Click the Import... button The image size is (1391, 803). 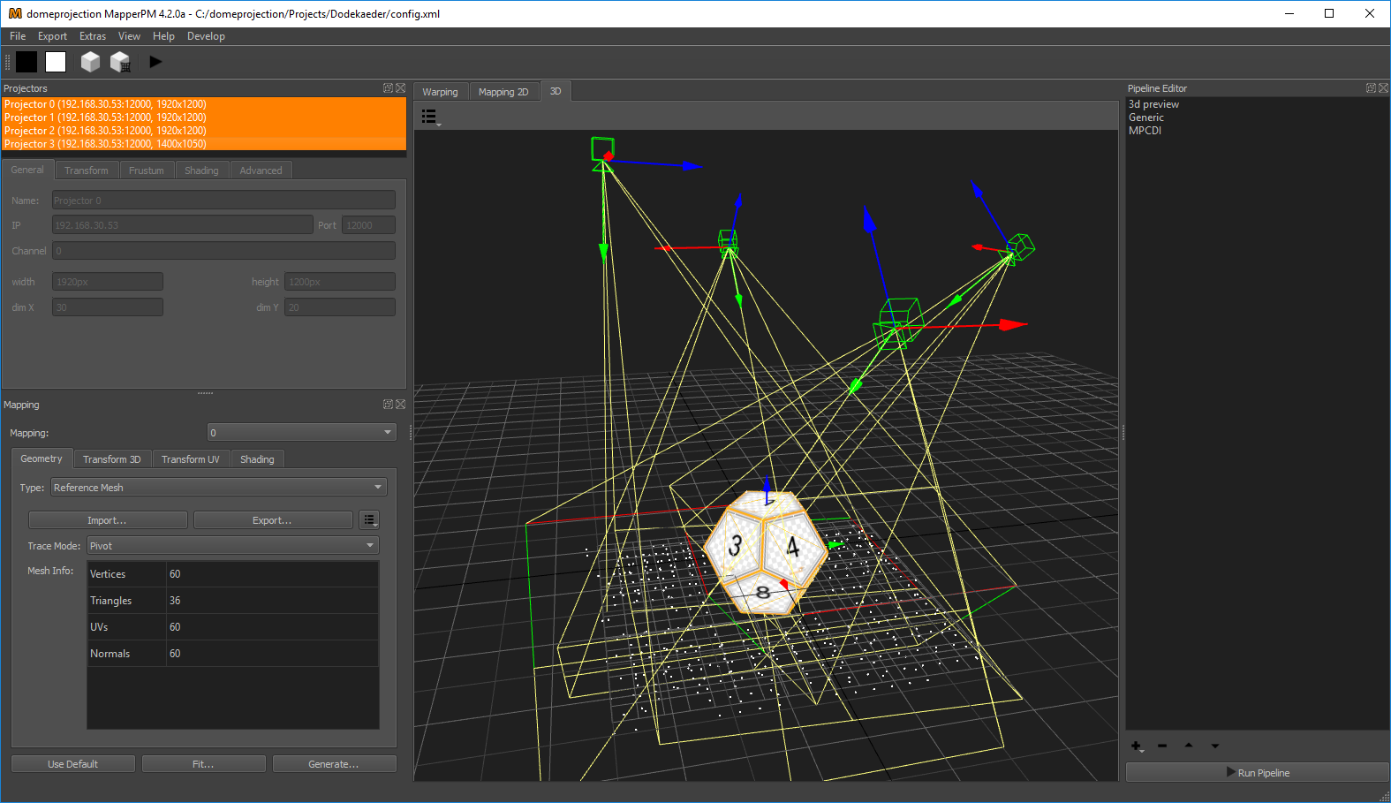108,520
